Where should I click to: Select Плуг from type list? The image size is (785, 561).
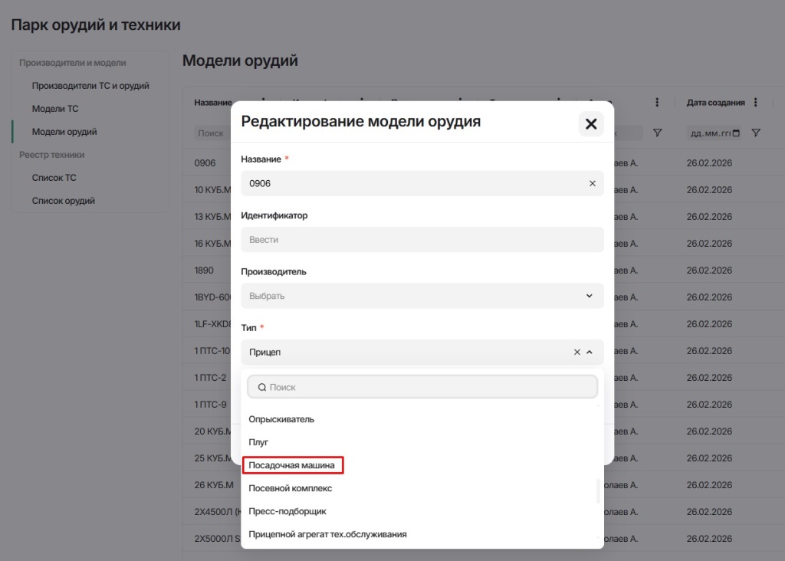(258, 442)
